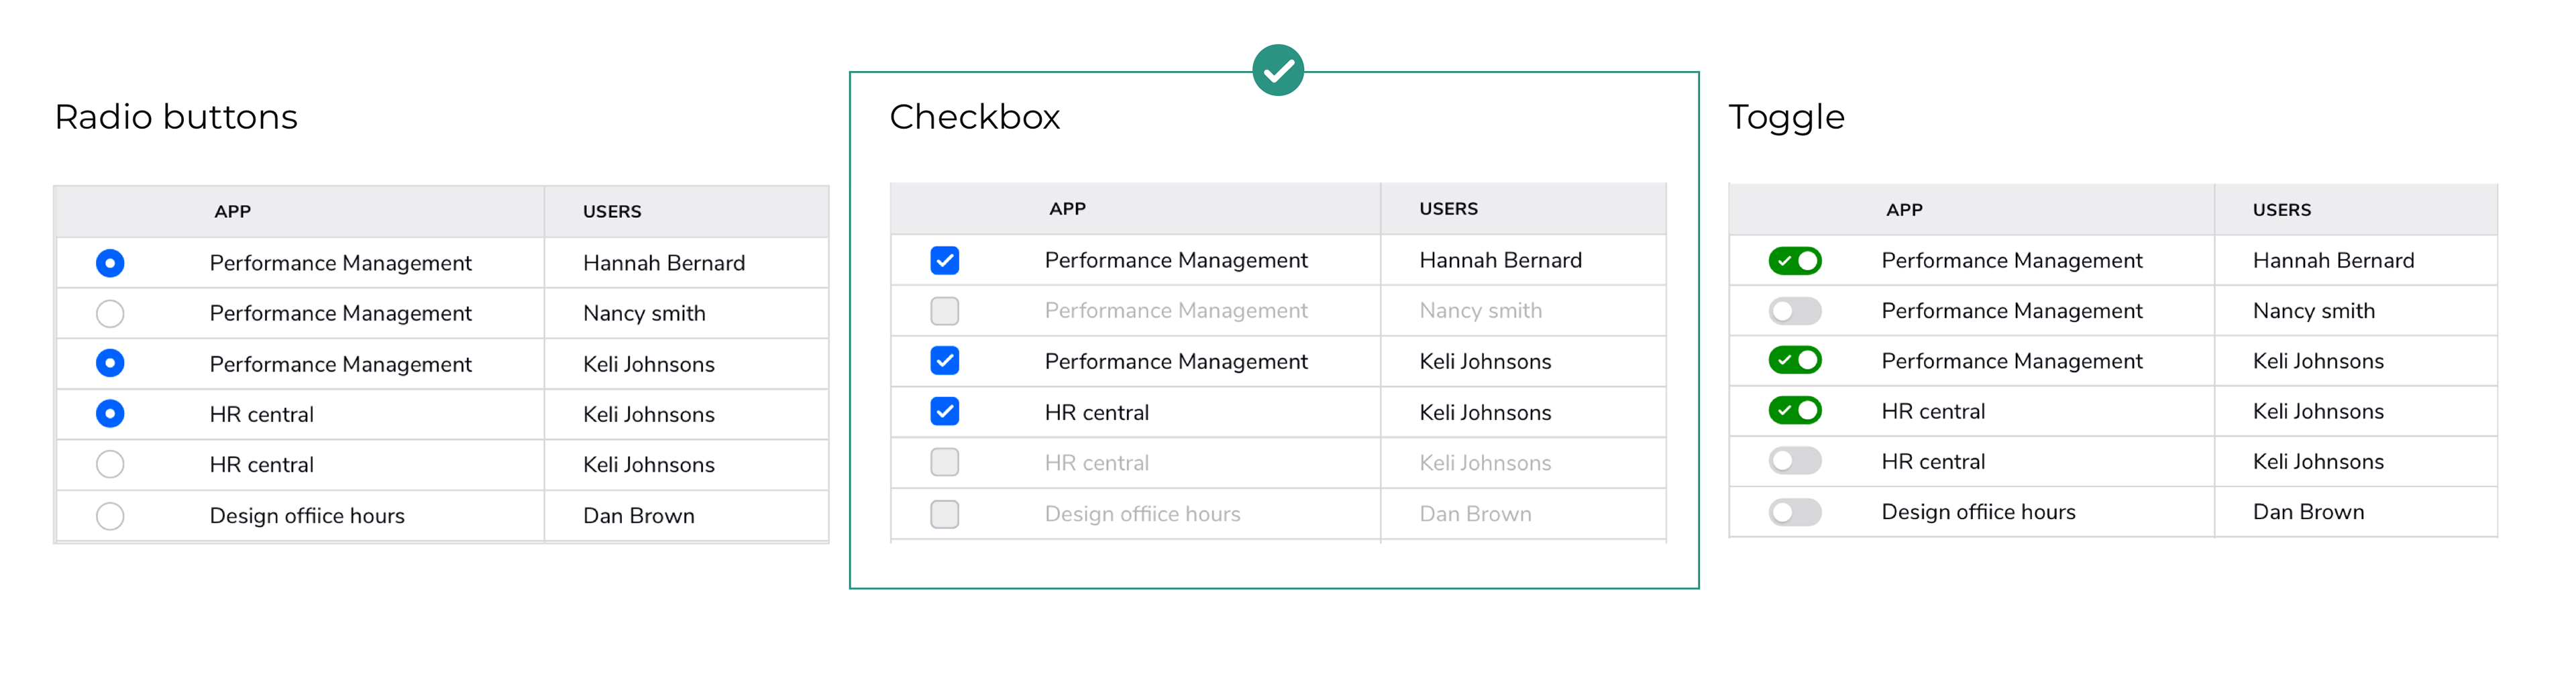Disable the enabled HR central toggle

tap(1794, 410)
